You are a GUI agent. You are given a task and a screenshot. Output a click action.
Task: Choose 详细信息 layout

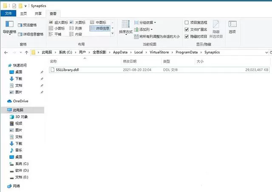pyautogui.click(x=100, y=28)
